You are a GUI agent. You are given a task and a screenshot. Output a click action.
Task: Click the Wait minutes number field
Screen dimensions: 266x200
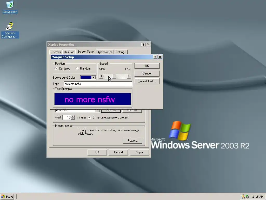(x=67, y=117)
